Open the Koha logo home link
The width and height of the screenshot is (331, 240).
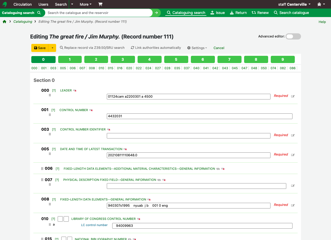point(5,4)
